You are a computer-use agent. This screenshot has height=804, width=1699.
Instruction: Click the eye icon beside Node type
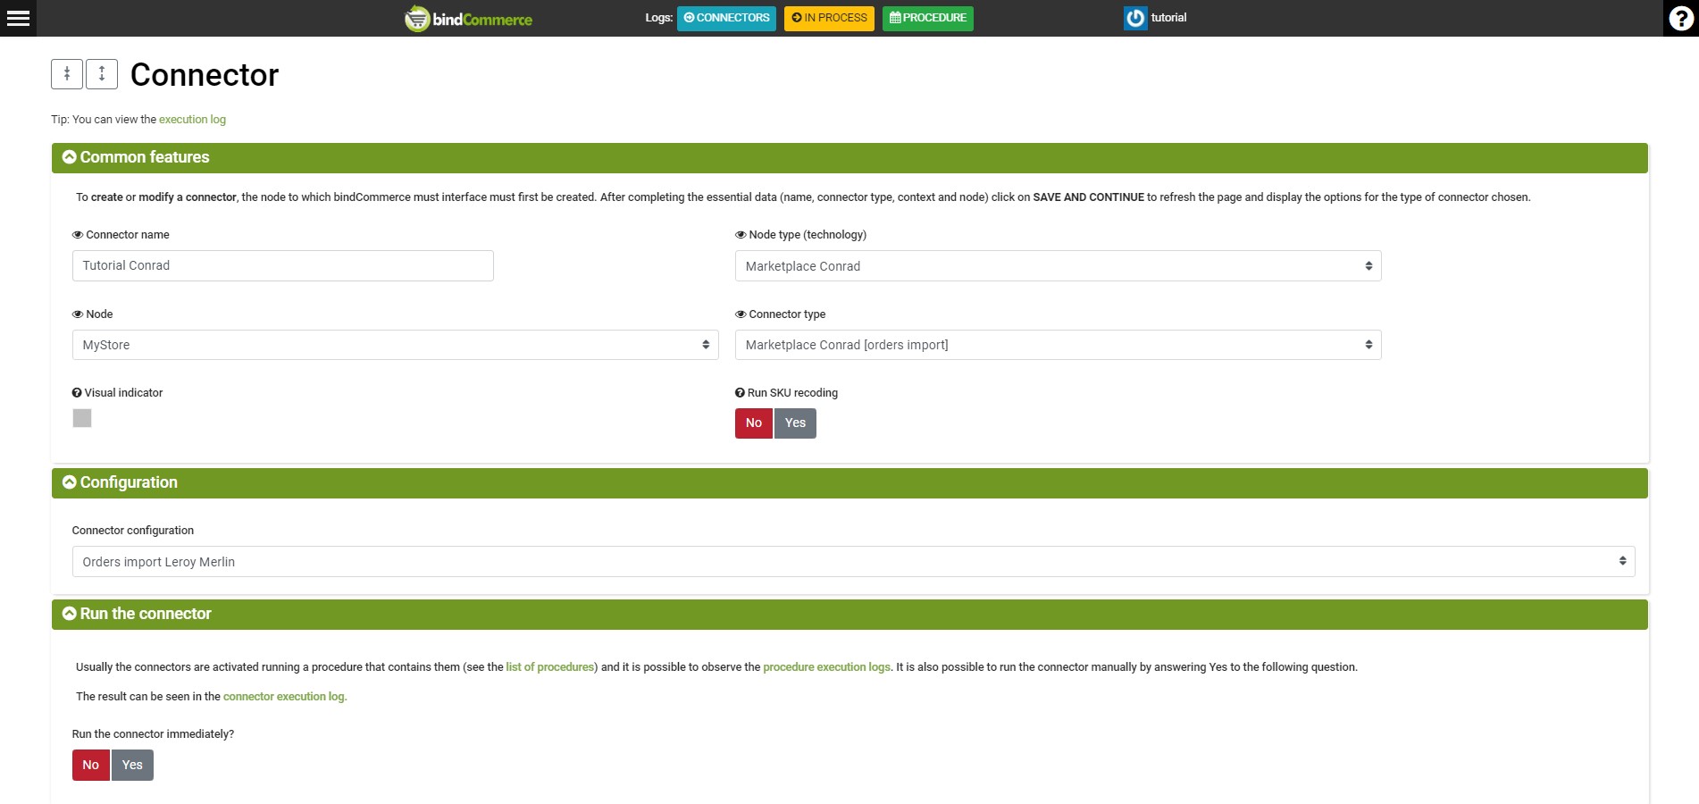[x=741, y=235]
